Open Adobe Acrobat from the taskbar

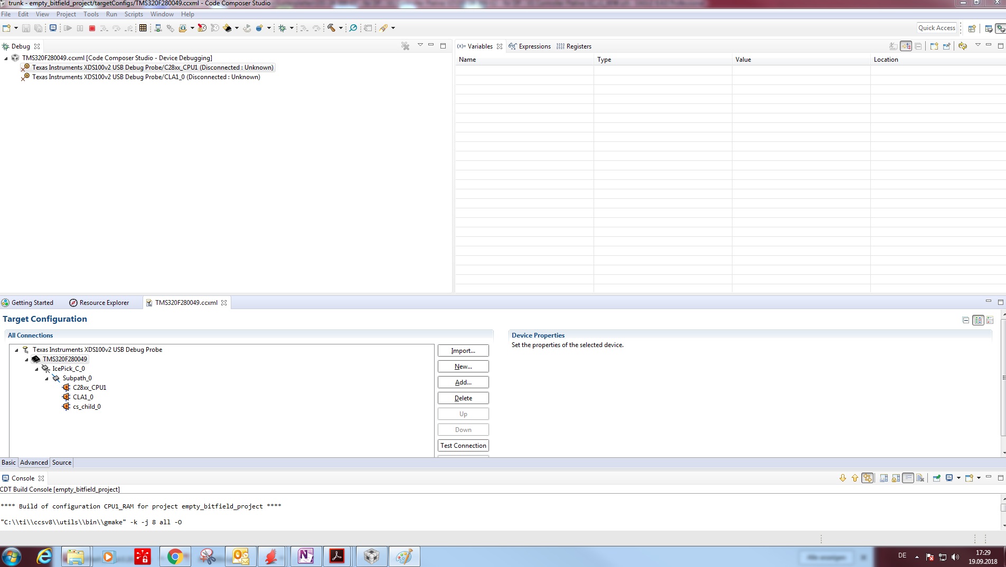click(x=337, y=556)
